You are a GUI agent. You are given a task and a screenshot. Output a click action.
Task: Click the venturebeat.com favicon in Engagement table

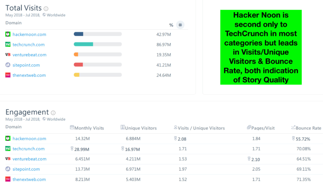pyautogui.click(x=8, y=159)
